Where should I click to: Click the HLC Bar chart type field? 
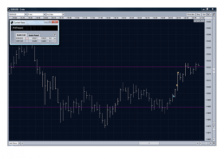(x=54, y=14)
